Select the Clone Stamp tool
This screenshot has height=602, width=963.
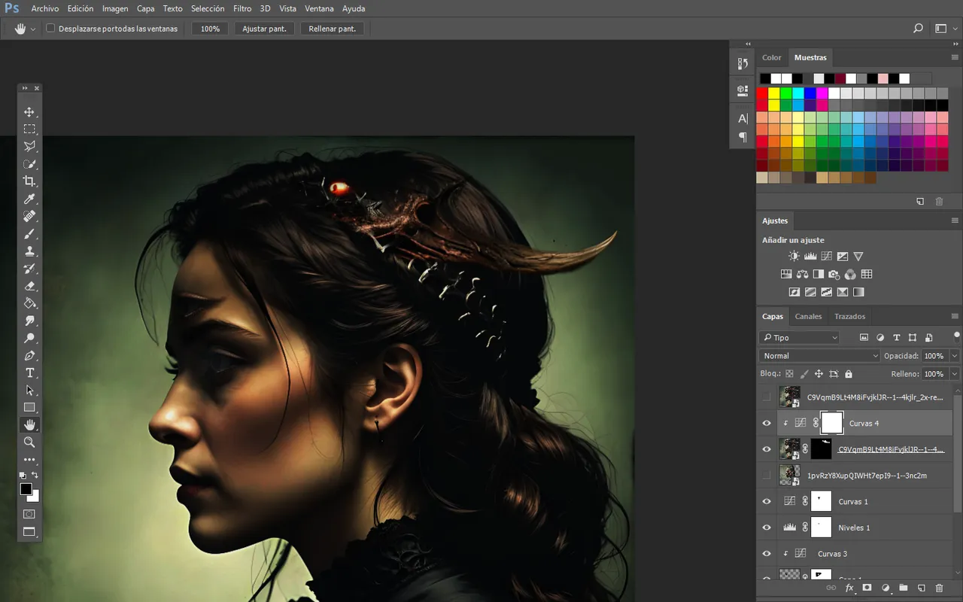[29, 251]
